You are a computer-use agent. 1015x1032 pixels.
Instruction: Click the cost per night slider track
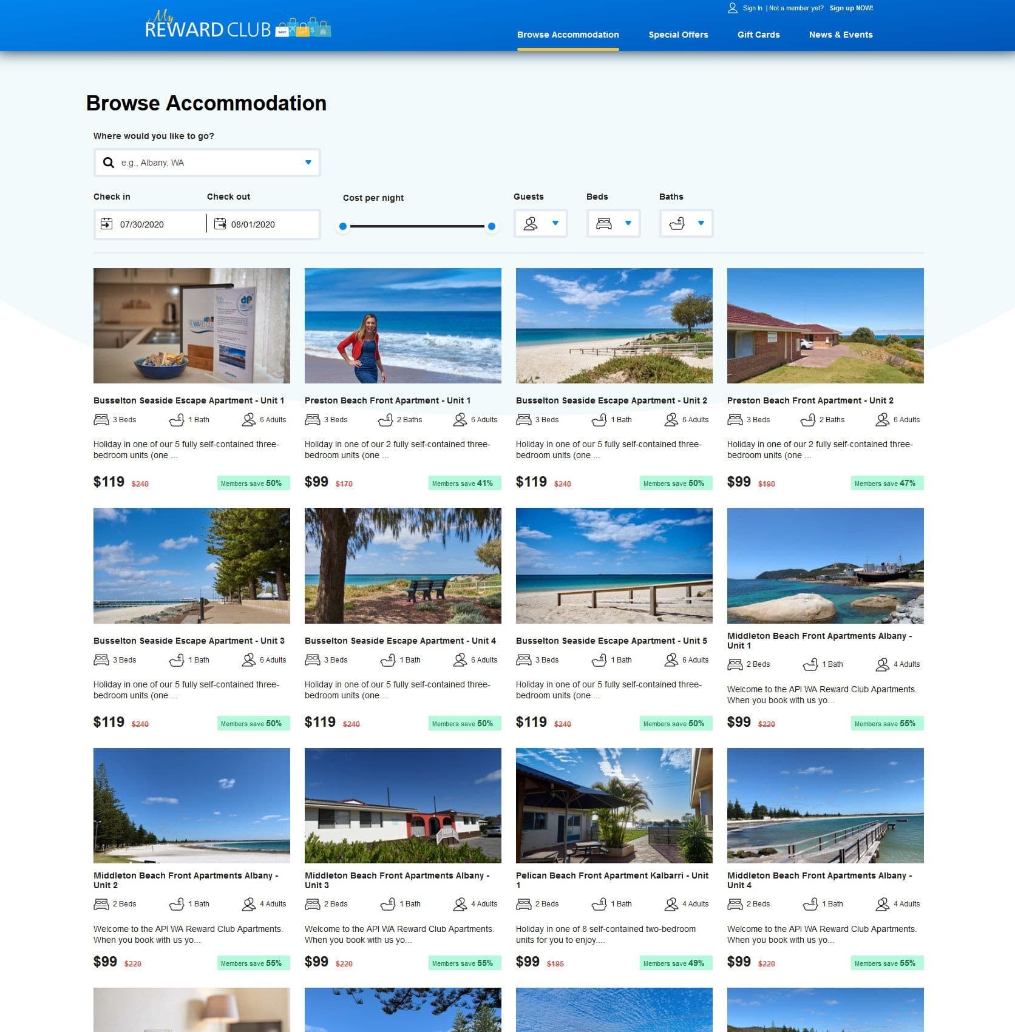point(418,226)
